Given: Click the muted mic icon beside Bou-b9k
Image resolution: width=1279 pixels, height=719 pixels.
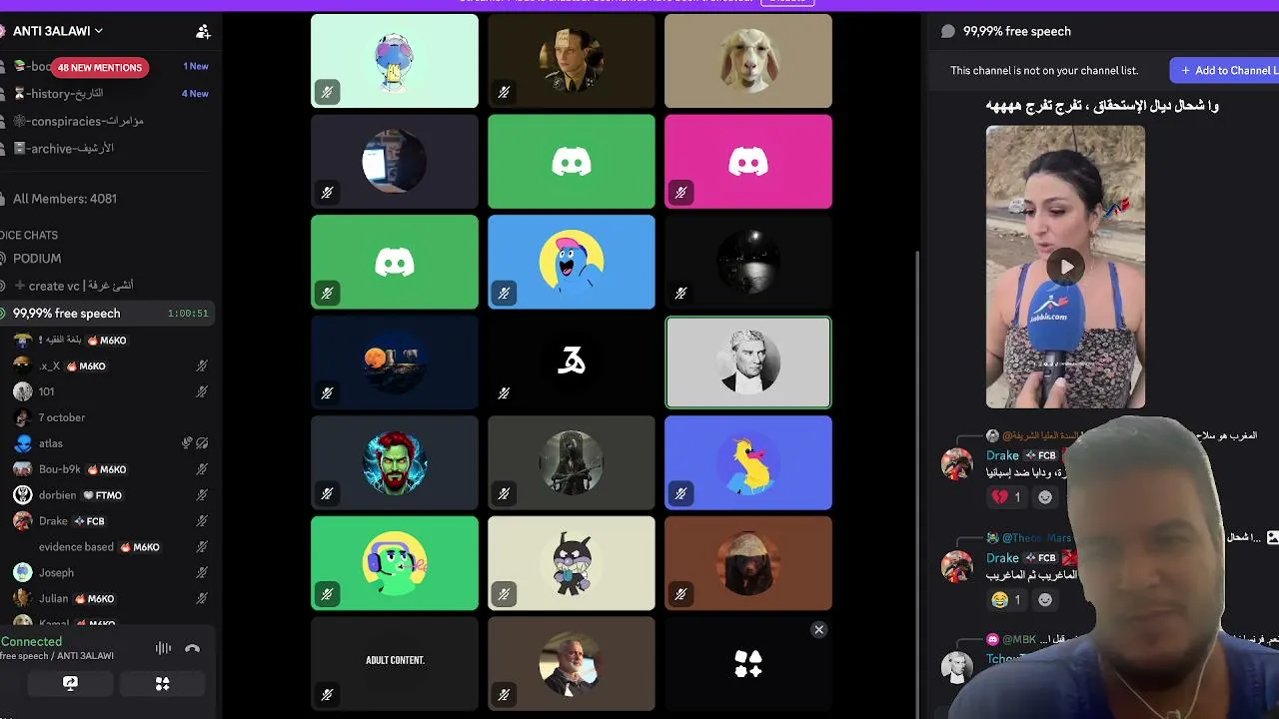Looking at the screenshot, I should (202, 469).
